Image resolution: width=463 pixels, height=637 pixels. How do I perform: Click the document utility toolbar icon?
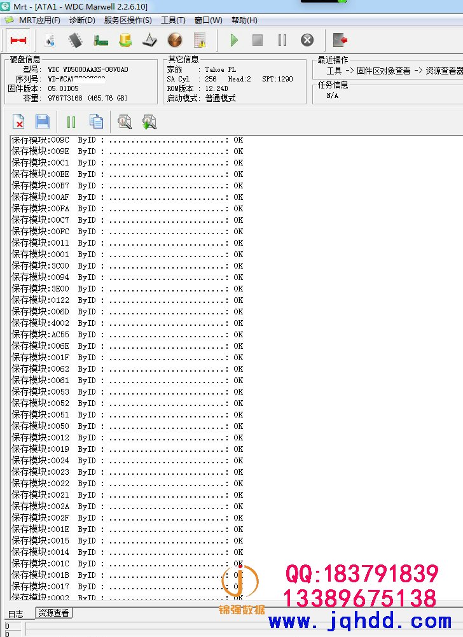[50, 40]
